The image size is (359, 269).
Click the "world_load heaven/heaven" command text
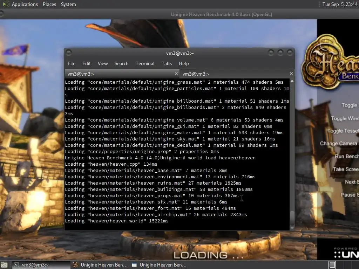222,158
